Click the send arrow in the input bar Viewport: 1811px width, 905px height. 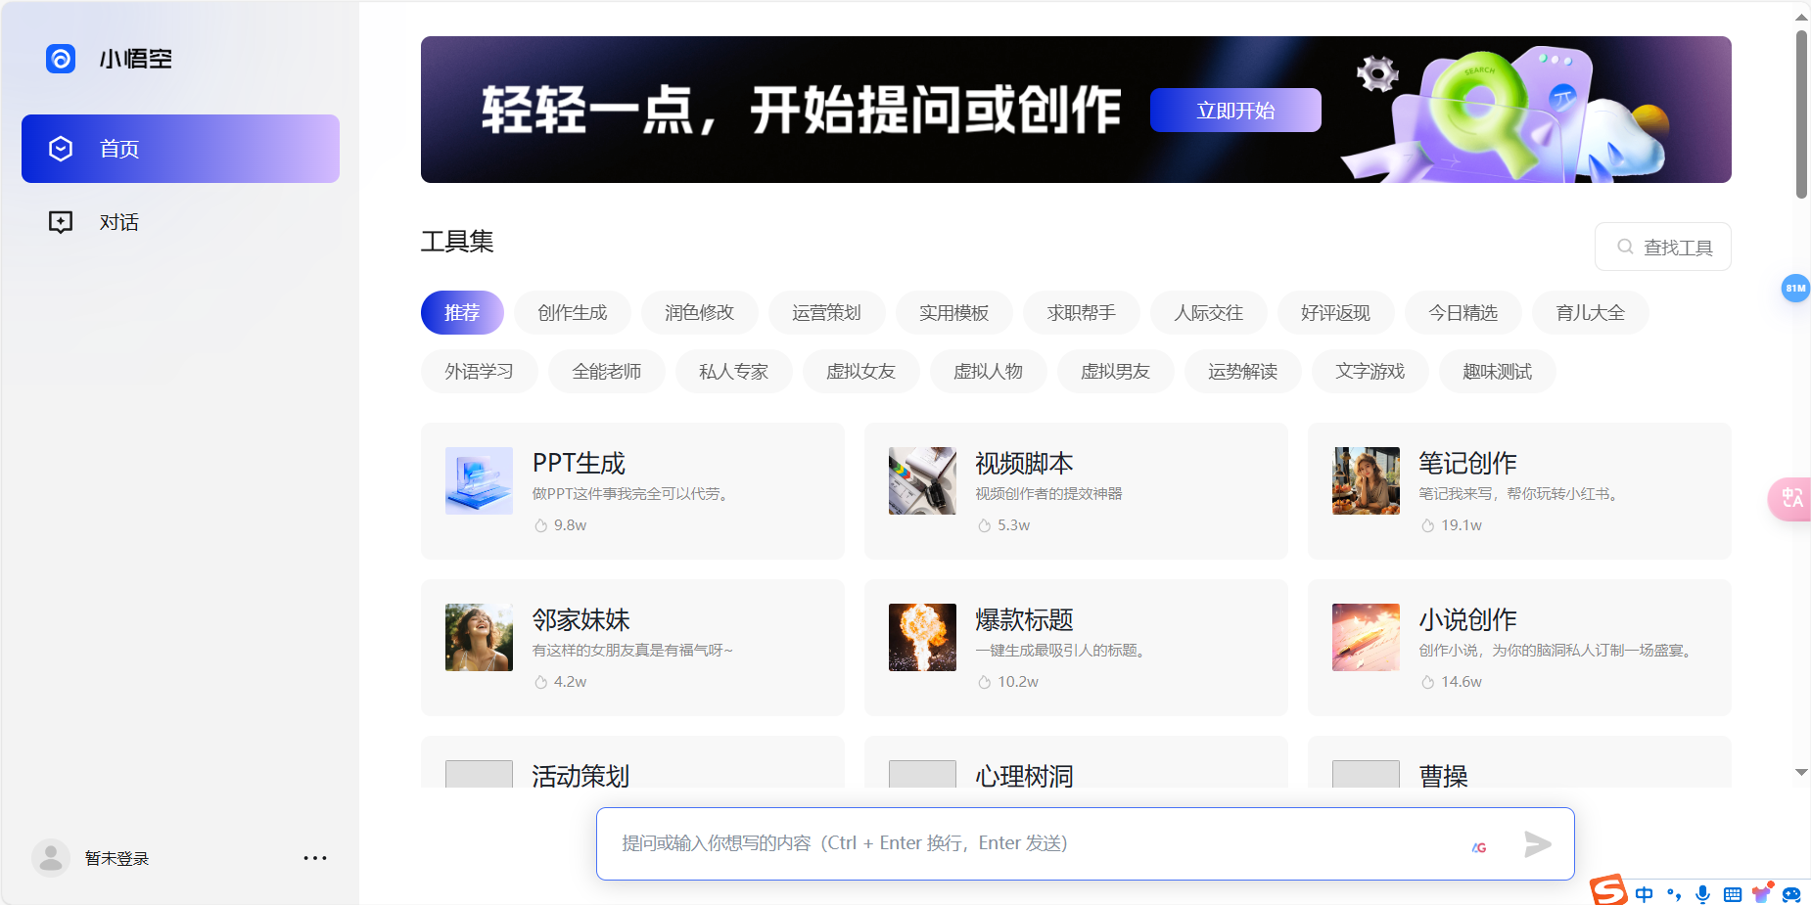pyautogui.click(x=1537, y=843)
